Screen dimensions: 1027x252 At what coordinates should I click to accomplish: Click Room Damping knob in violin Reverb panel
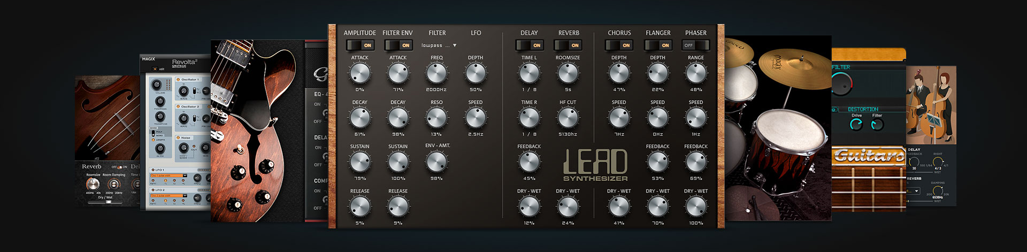pos(113,185)
